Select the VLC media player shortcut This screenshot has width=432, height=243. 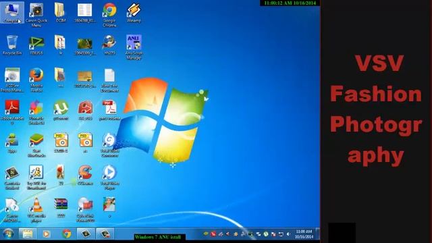tap(36, 210)
